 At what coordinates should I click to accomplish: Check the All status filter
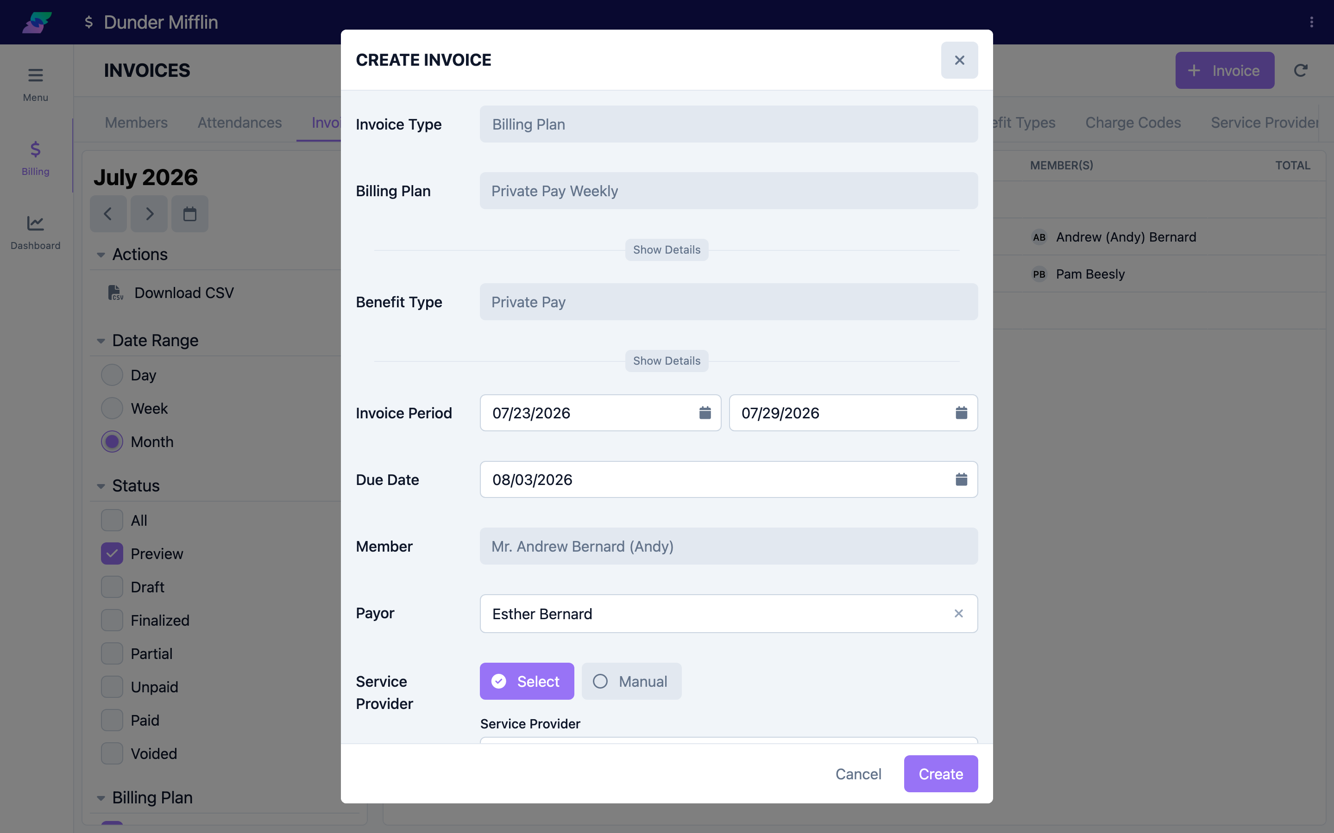(x=112, y=520)
